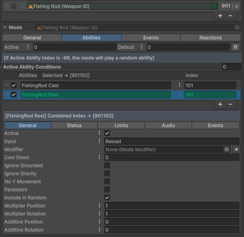Add a new ability with the list plus button
The width and height of the screenshot is (244, 237).
click(x=220, y=104)
